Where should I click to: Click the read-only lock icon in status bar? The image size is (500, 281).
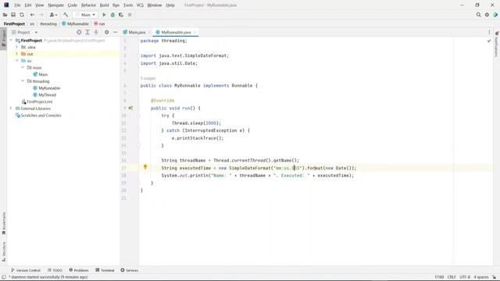(494, 277)
